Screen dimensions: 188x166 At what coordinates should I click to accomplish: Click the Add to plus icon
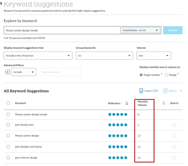pos(165,91)
